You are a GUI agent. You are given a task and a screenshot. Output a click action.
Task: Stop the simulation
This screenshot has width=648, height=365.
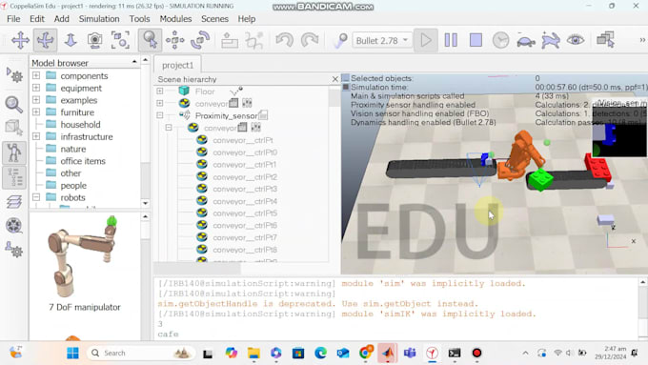click(476, 41)
